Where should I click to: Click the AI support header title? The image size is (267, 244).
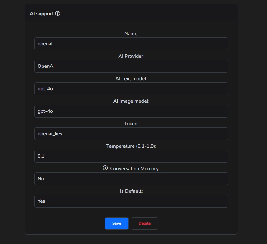(x=42, y=13)
